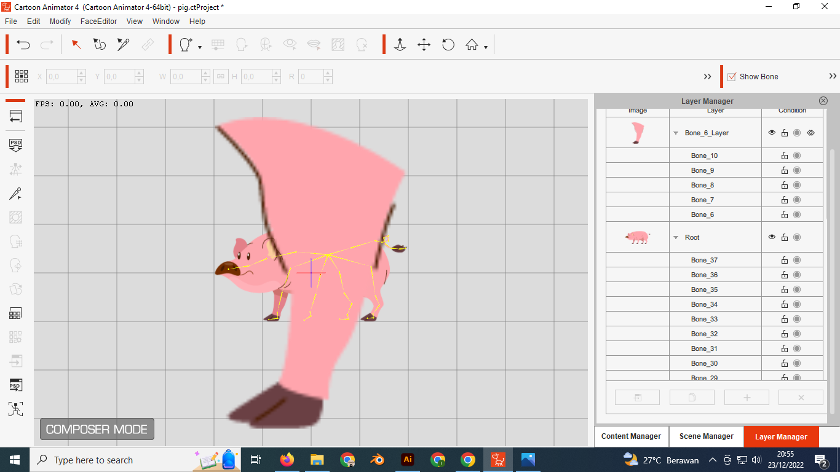Open the Sprite Editor grid icon in sidebar
The image size is (840, 472).
pos(16,313)
